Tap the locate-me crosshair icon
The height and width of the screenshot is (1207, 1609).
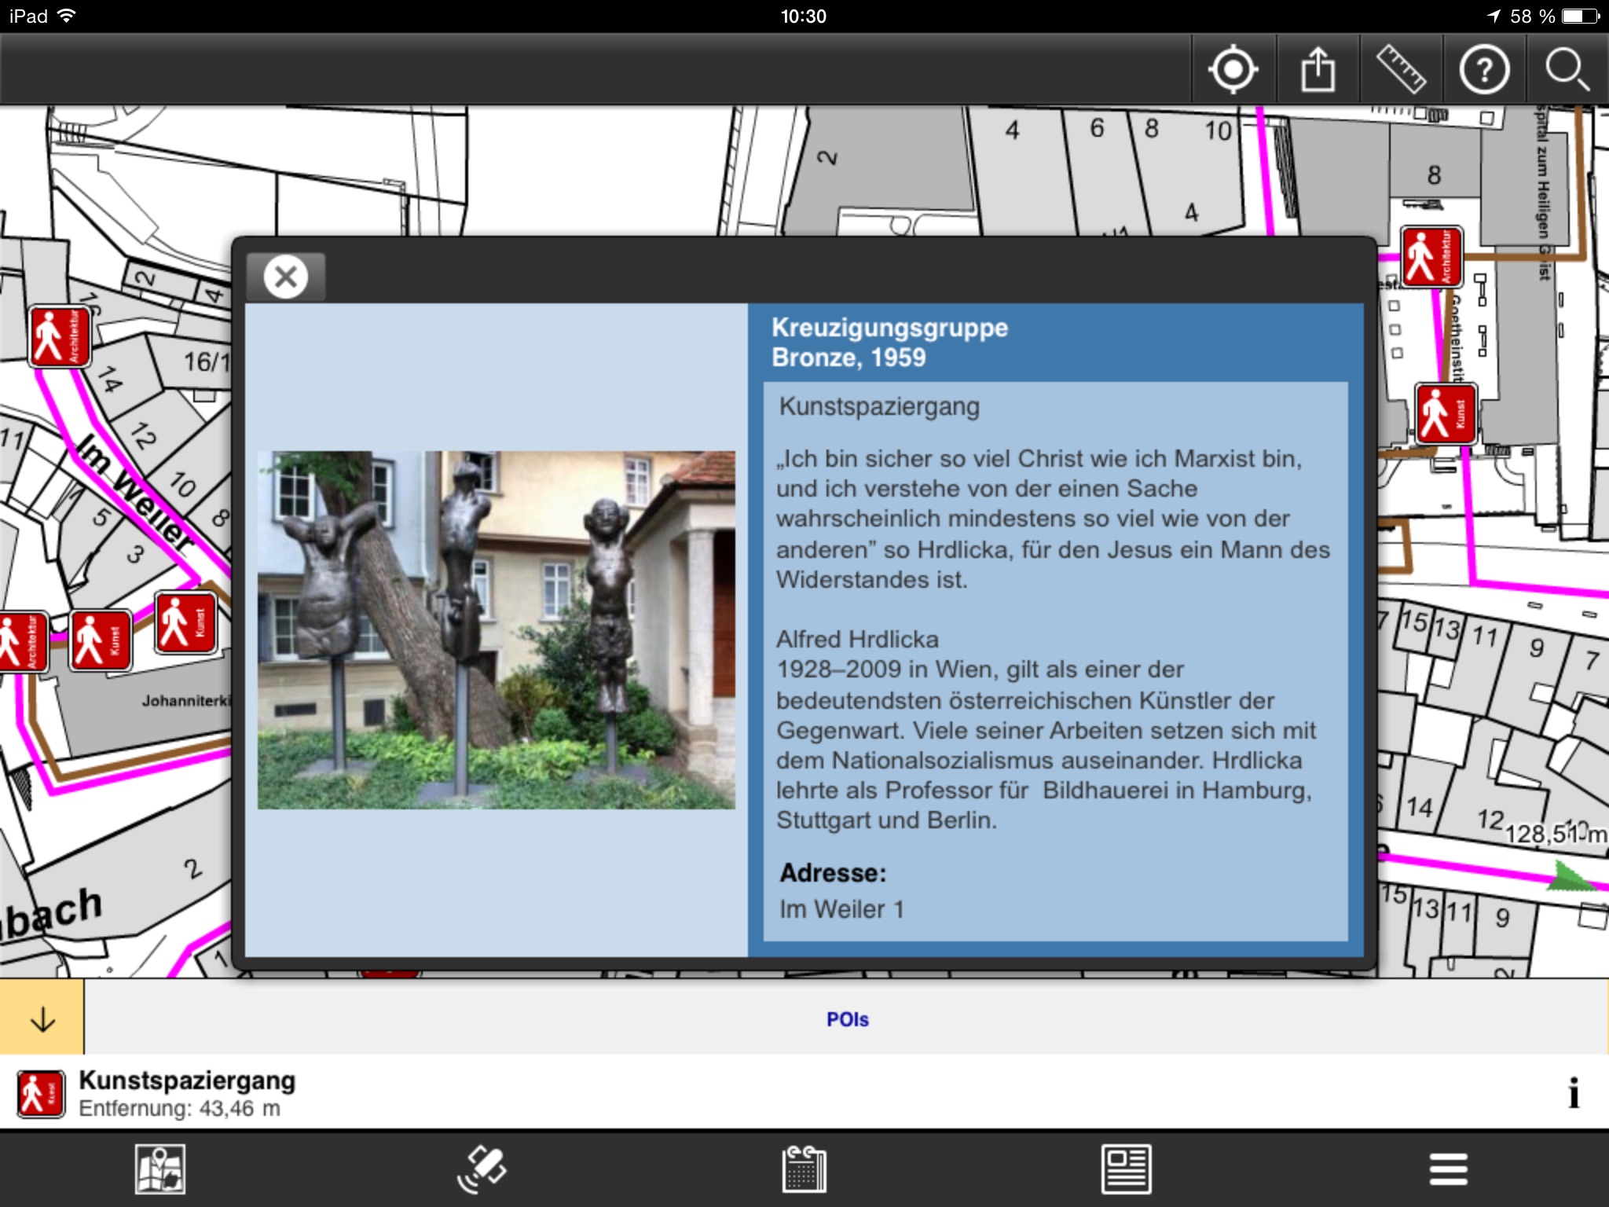[1233, 69]
